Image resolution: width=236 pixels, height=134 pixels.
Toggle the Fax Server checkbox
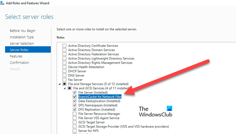click(x=64, y=80)
